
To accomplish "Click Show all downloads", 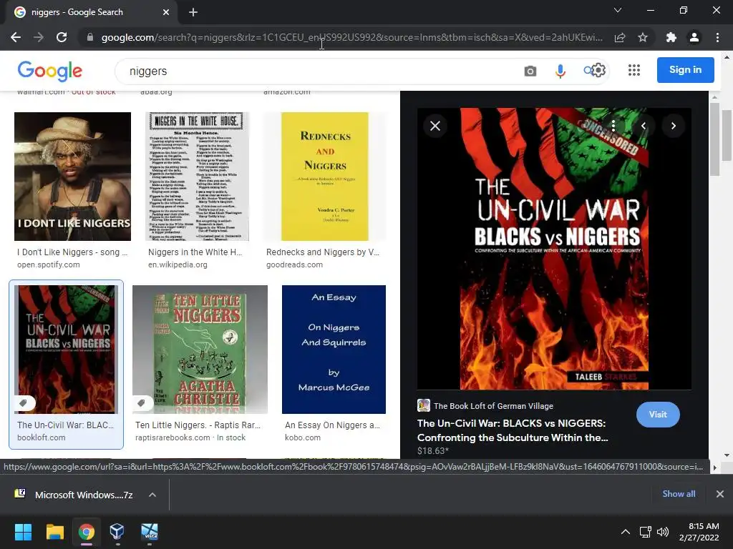I will pyautogui.click(x=679, y=494).
